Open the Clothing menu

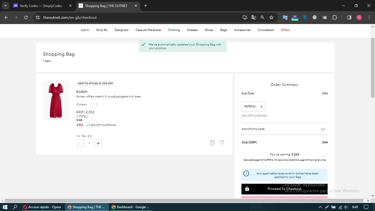coord(174,30)
